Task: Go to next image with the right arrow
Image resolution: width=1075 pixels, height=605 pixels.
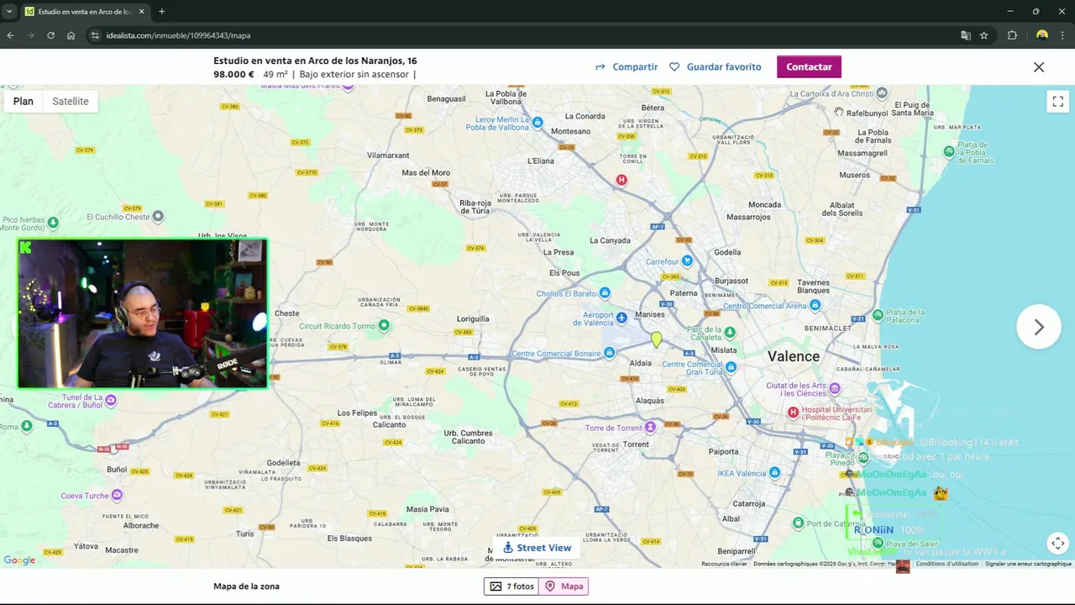Action: click(1039, 327)
